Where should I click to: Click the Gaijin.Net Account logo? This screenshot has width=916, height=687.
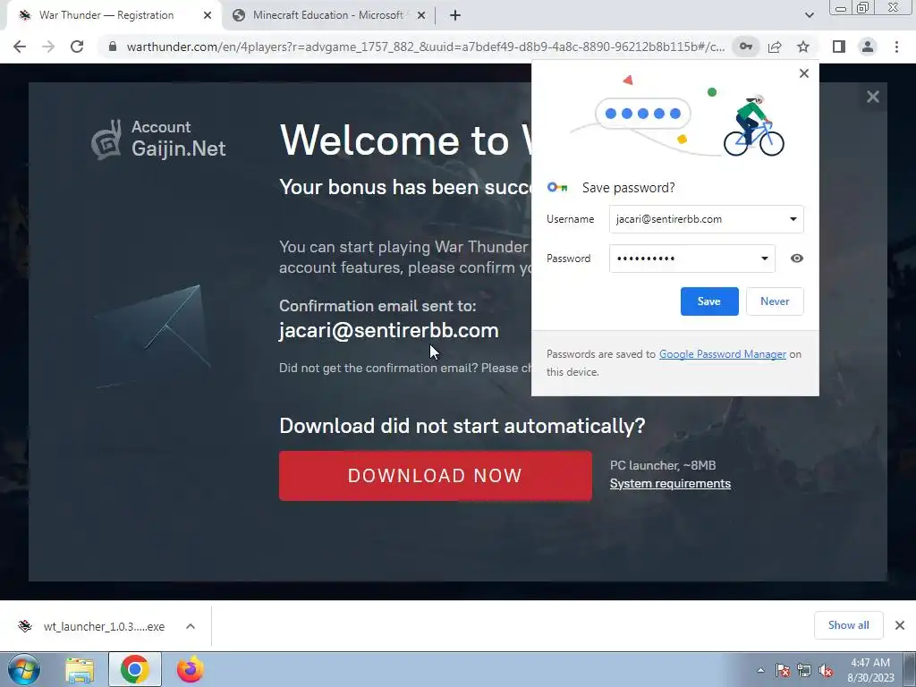(x=158, y=139)
